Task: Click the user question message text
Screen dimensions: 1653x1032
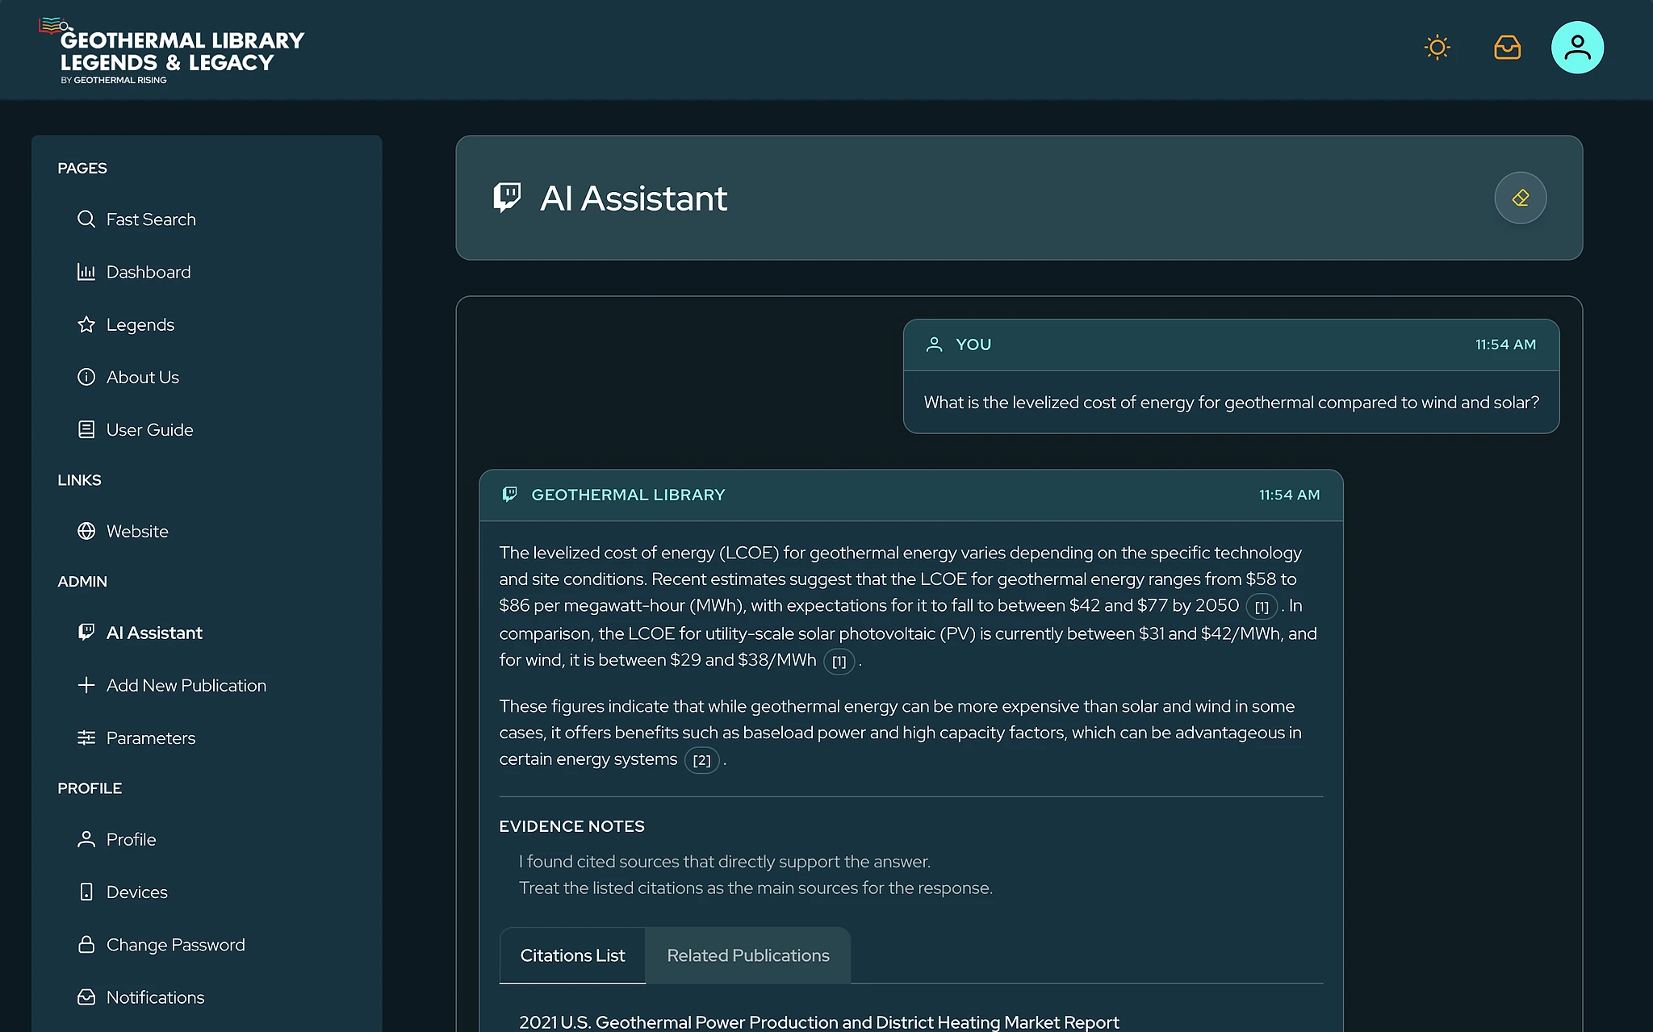Action: pos(1231,402)
